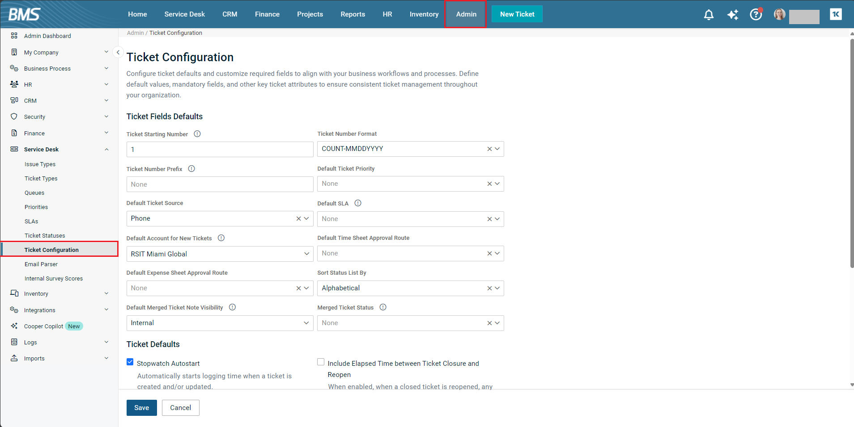Screen dimensions: 854x427
Task: Click the user profile avatar
Action: point(780,14)
